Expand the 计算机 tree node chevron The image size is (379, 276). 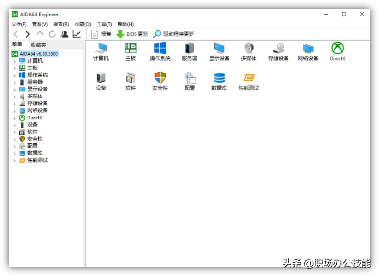coord(15,61)
